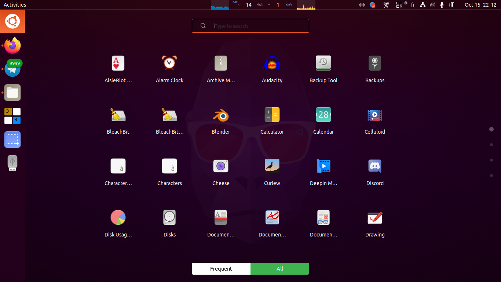Click the microphone icon in top bar
Image resolution: width=501 pixels, height=282 pixels.
(x=442, y=5)
